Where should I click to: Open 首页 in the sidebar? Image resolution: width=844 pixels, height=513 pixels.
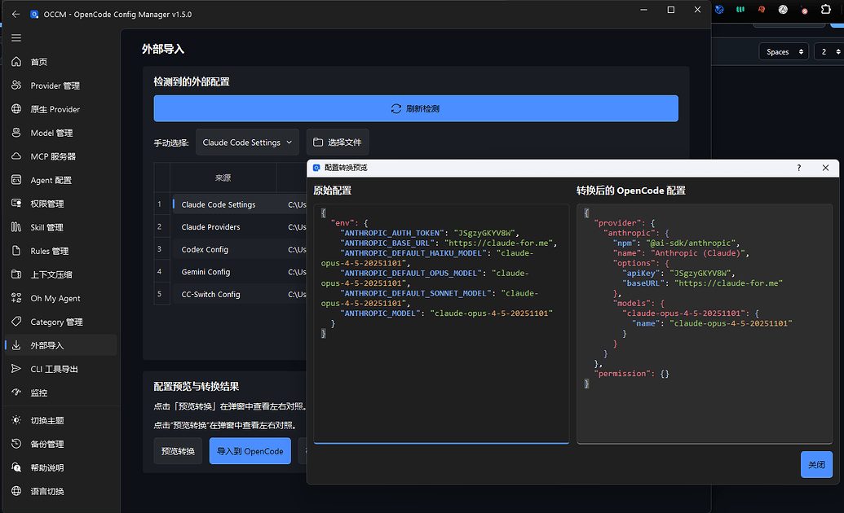tap(61, 62)
